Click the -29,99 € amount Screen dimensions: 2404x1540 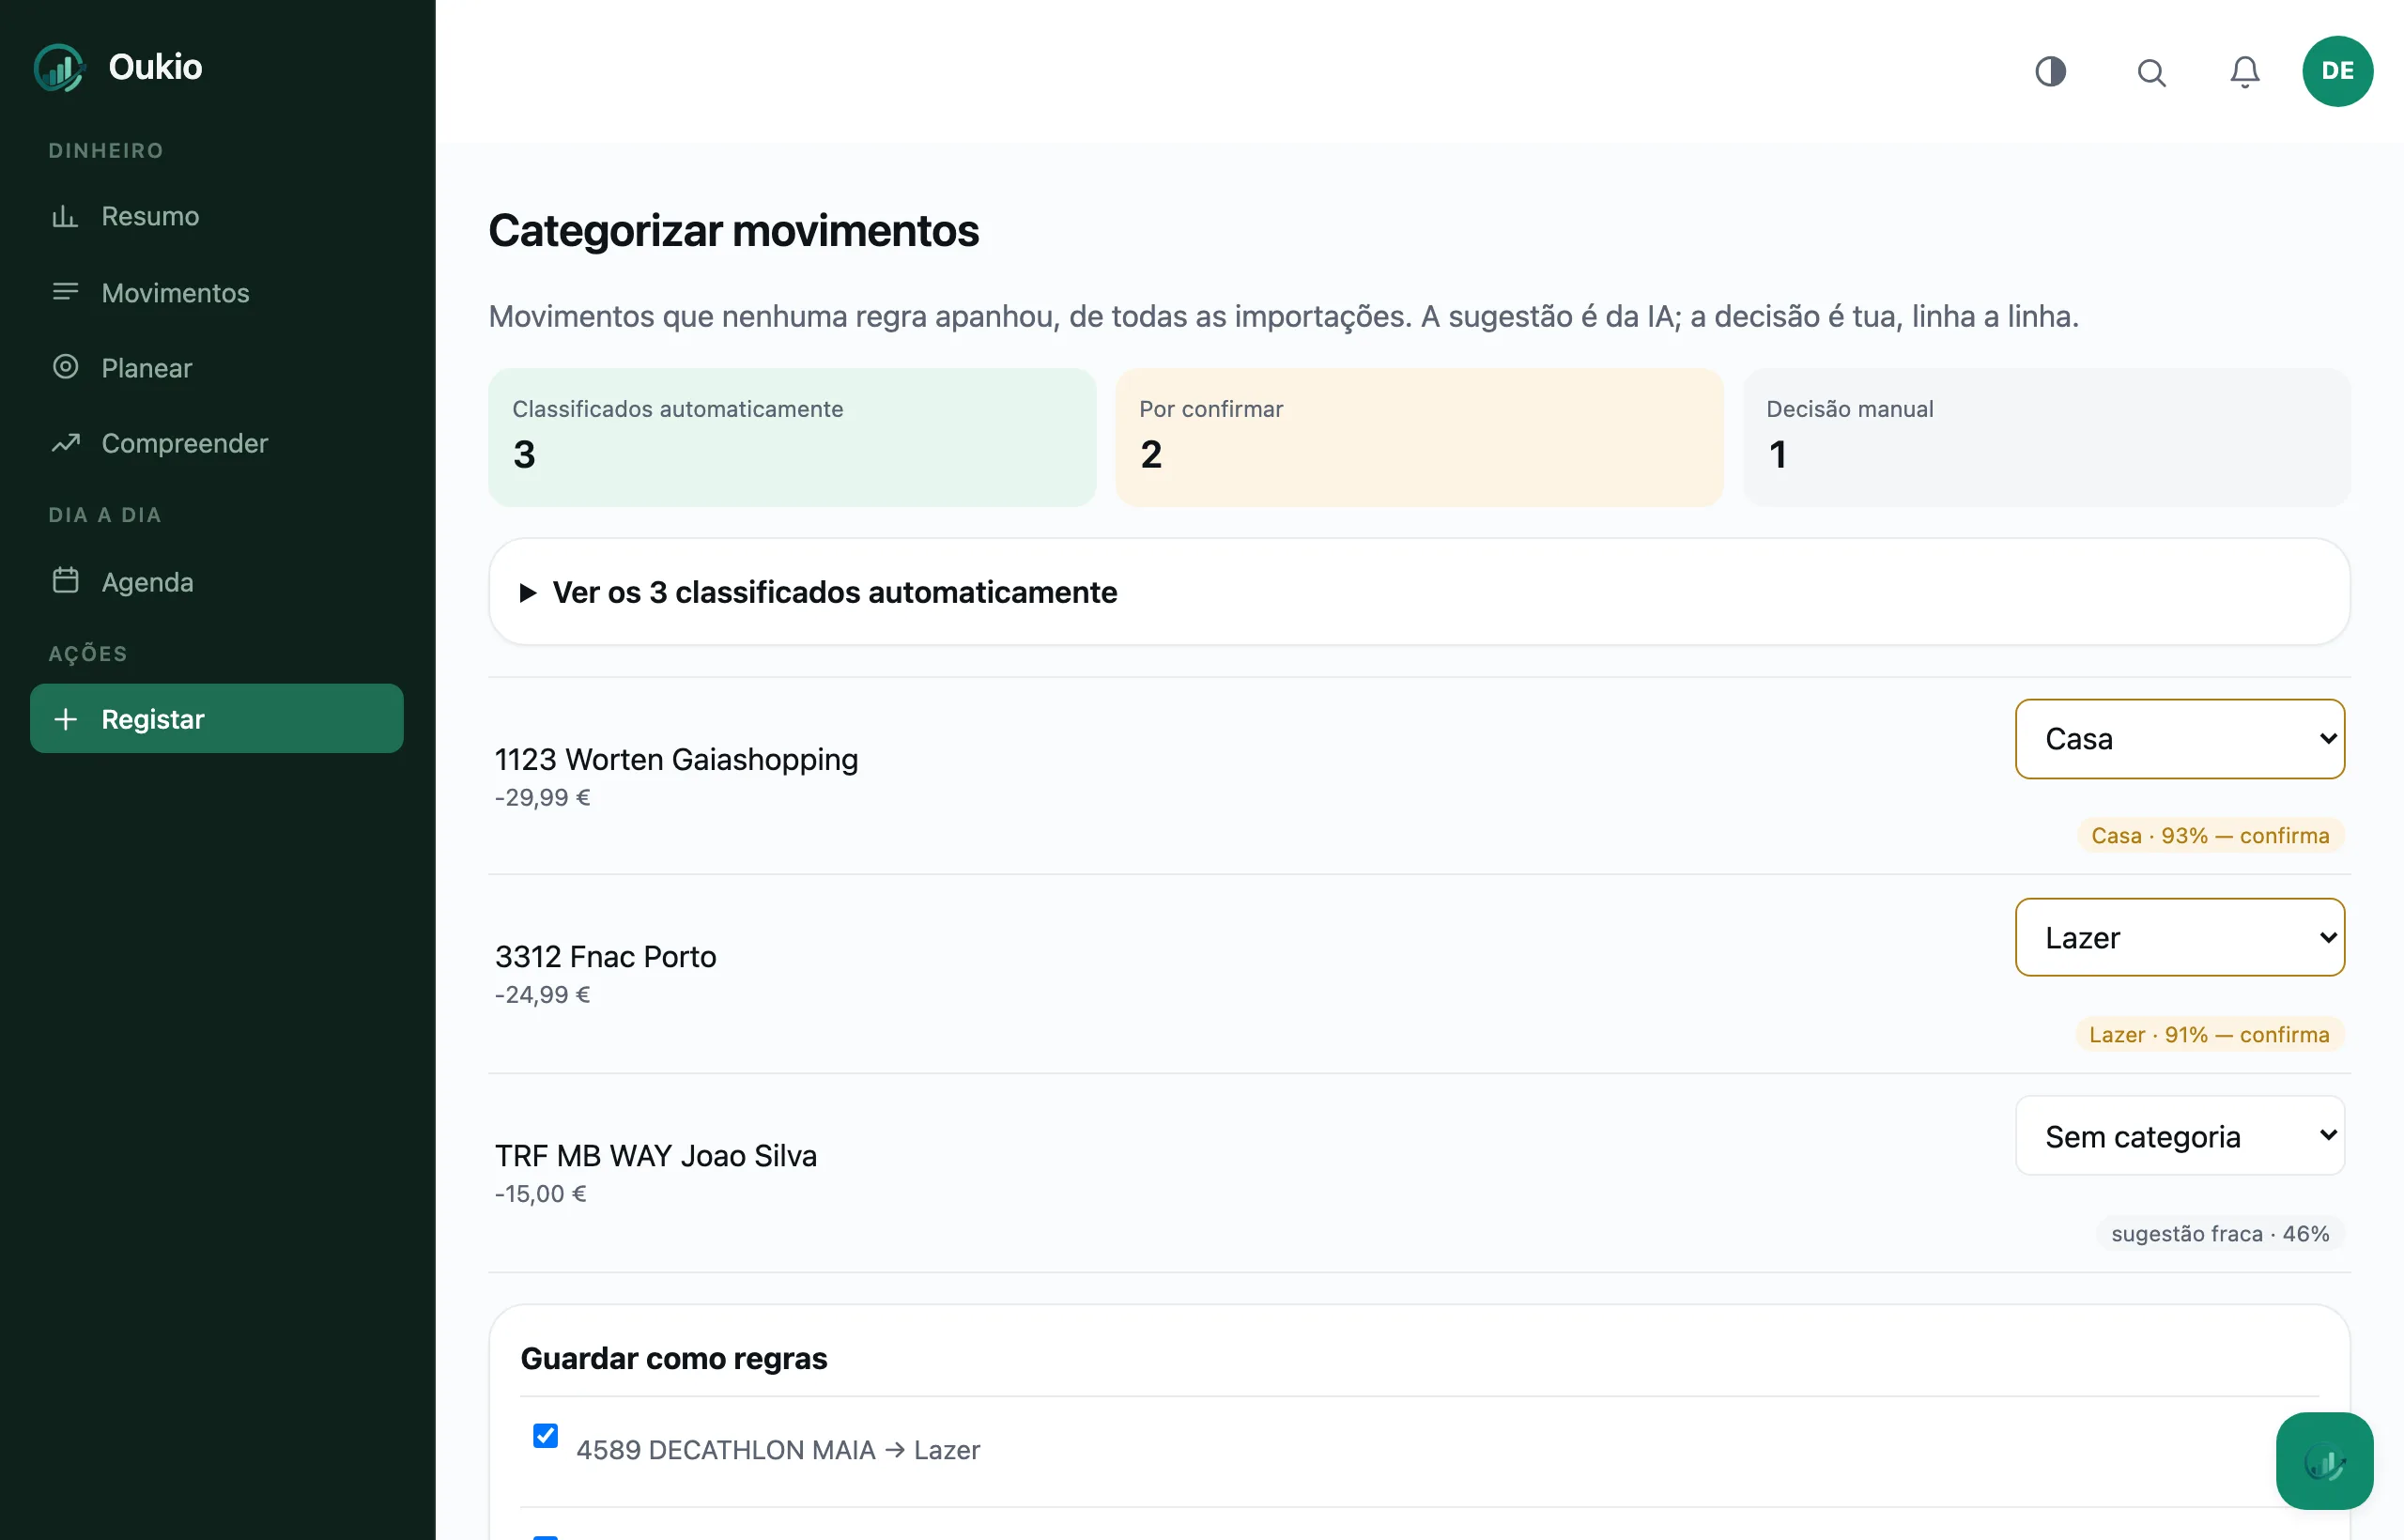point(542,798)
